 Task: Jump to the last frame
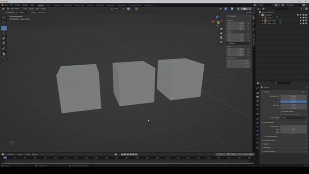136,154
